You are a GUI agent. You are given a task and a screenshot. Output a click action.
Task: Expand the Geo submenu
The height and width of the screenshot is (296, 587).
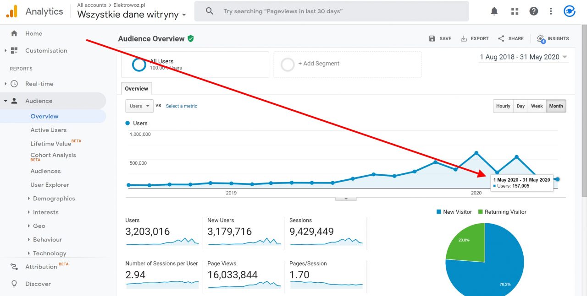point(29,226)
